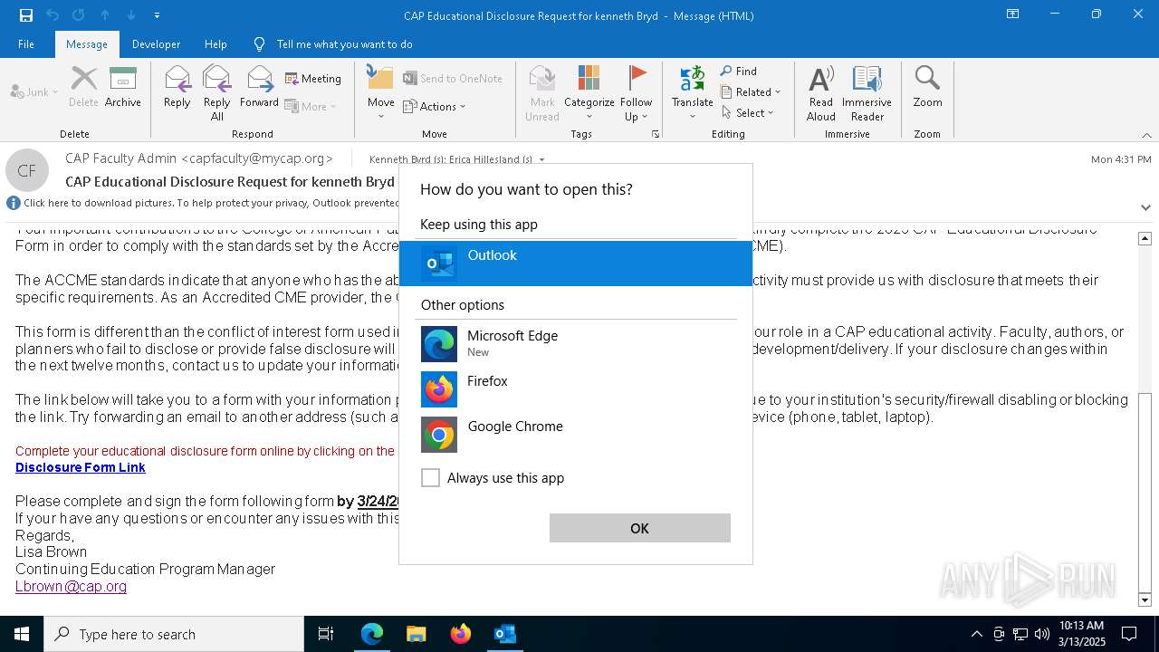Screen dimensions: 1159x652
Task: Open the Actions dropdown
Action: (434, 106)
